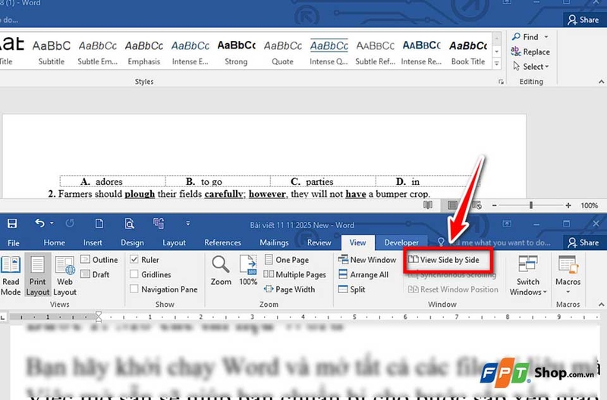This screenshot has height=400, width=607.
Task: Enable the Navigation Pane checkbox
Action: pos(134,289)
